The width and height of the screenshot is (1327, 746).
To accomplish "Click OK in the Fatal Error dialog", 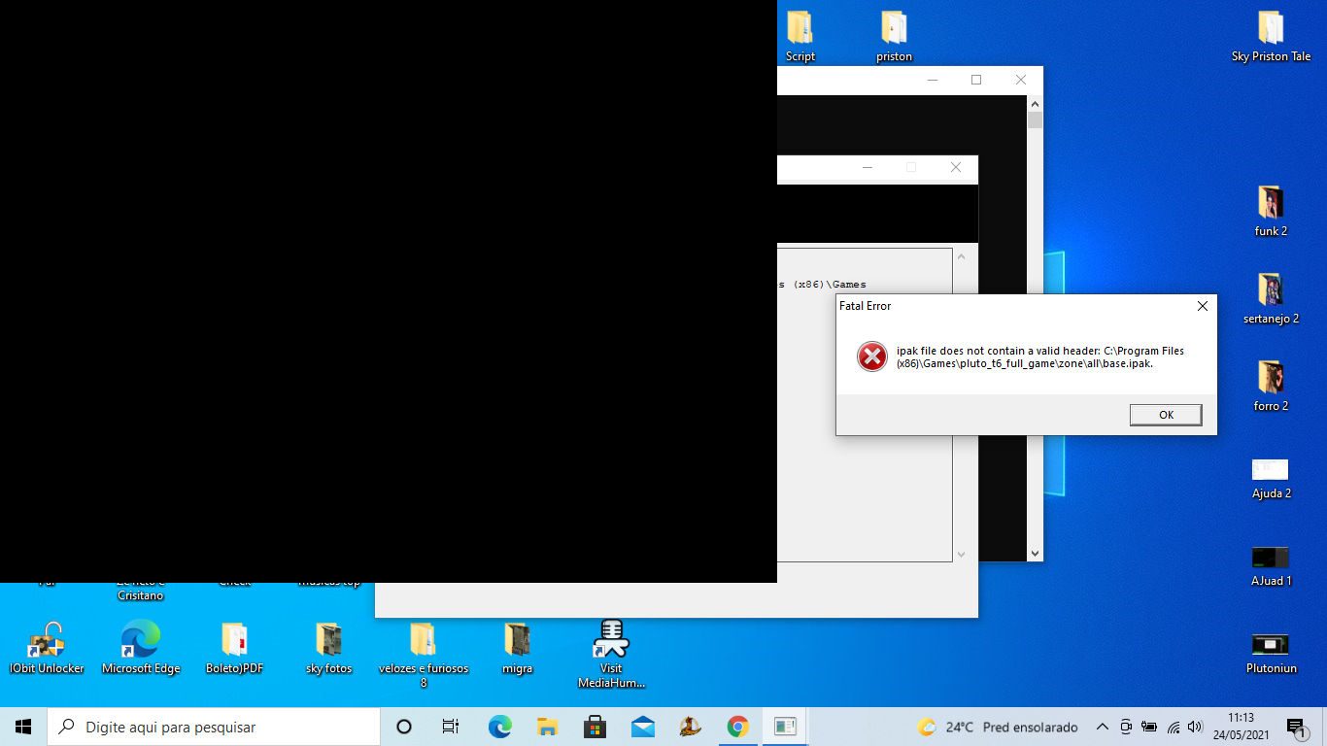I will 1166,415.
